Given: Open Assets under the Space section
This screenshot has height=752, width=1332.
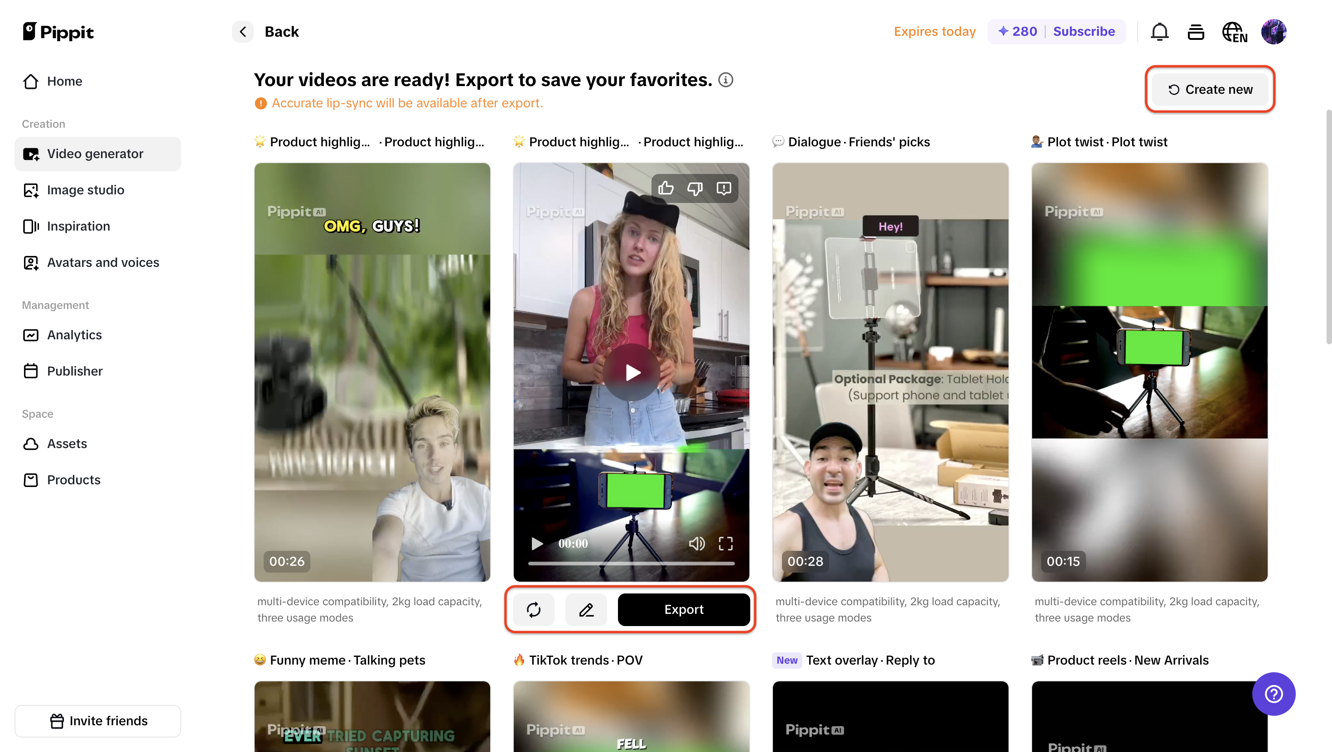Looking at the screenshot, I should 67,444.
